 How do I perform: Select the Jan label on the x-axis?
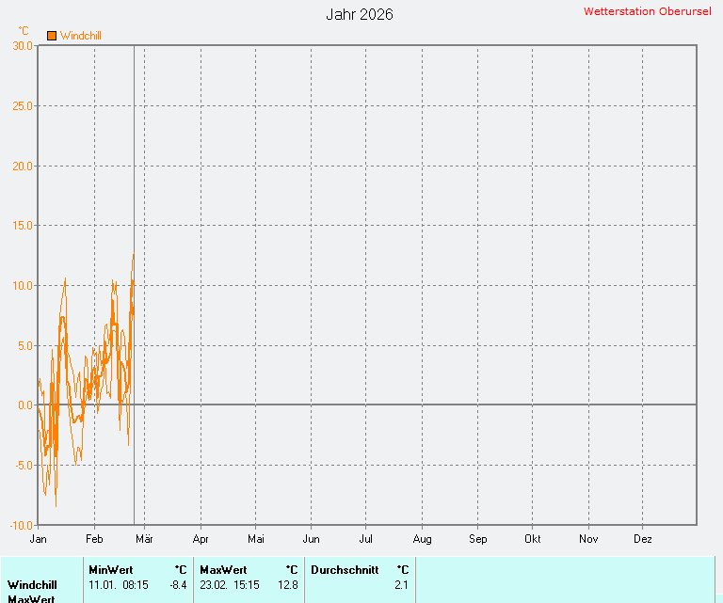[39, 539]
